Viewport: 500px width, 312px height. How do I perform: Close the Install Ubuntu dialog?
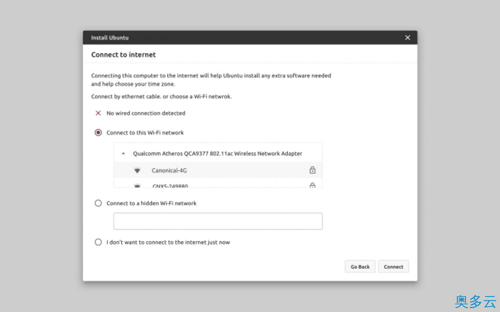407,37
